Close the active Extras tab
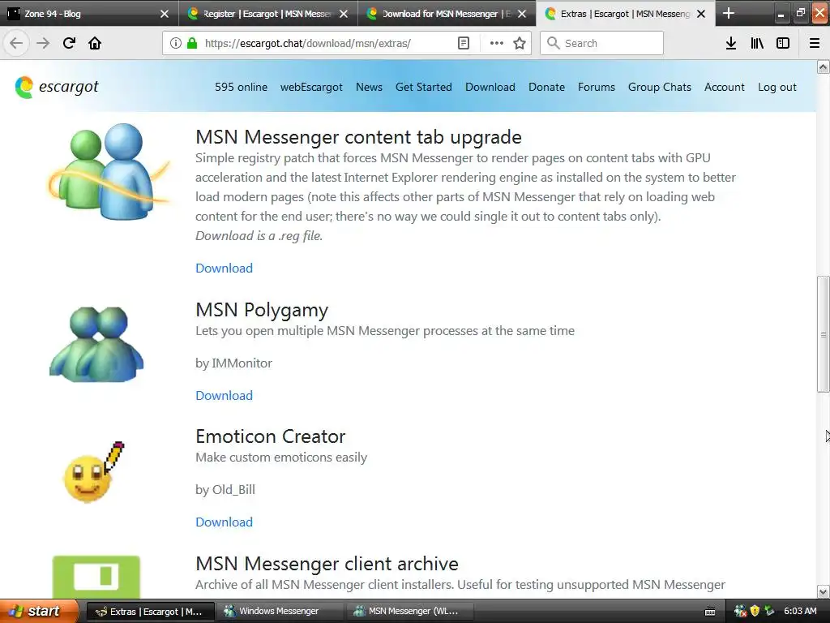Image resolution: width=830 pixels, height=623 pixels. (701, 14)
